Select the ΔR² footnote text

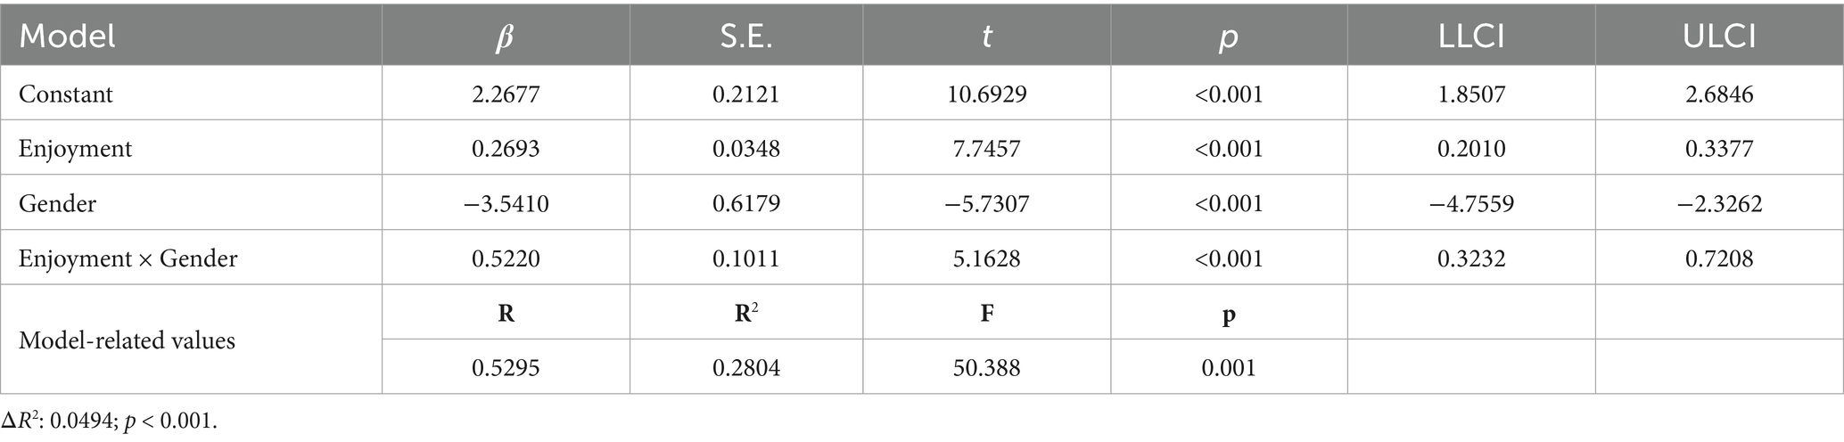click(109, 422)
